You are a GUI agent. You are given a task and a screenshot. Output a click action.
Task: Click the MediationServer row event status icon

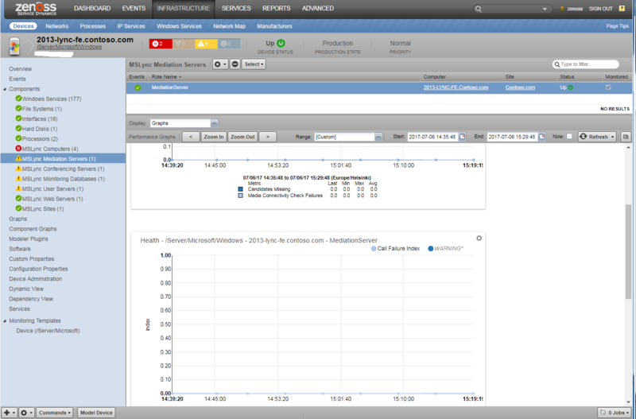tap(138, 87)
